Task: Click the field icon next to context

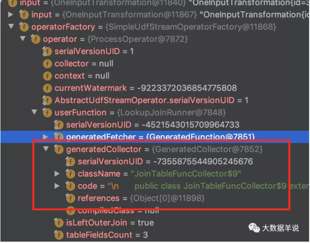Action: [x=47, y=76]
